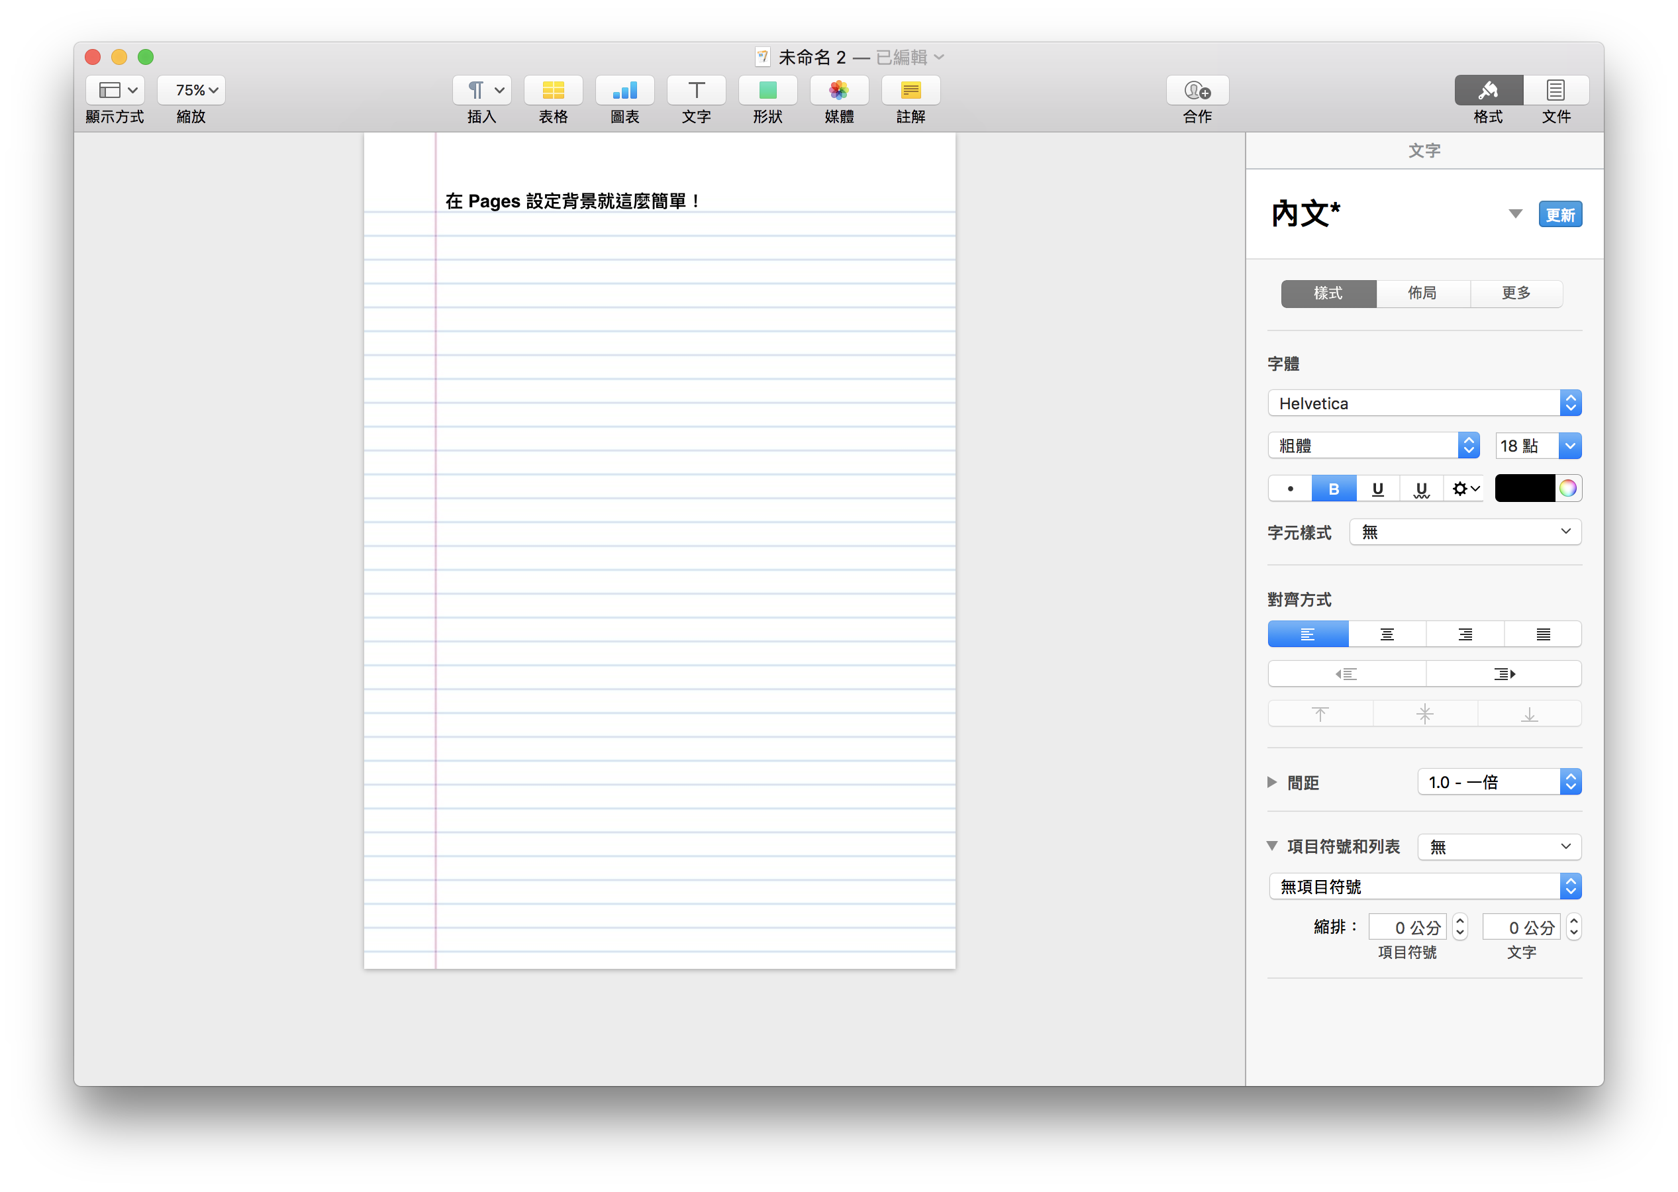1678x1192 pixels.
Task: Toggle the wavy underline U style button
Action: tap(1422, 489)
